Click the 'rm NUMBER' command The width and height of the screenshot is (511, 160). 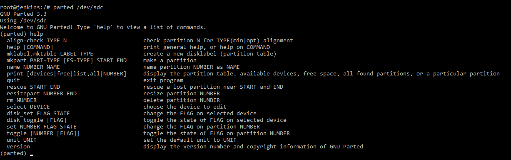[22, 100]
